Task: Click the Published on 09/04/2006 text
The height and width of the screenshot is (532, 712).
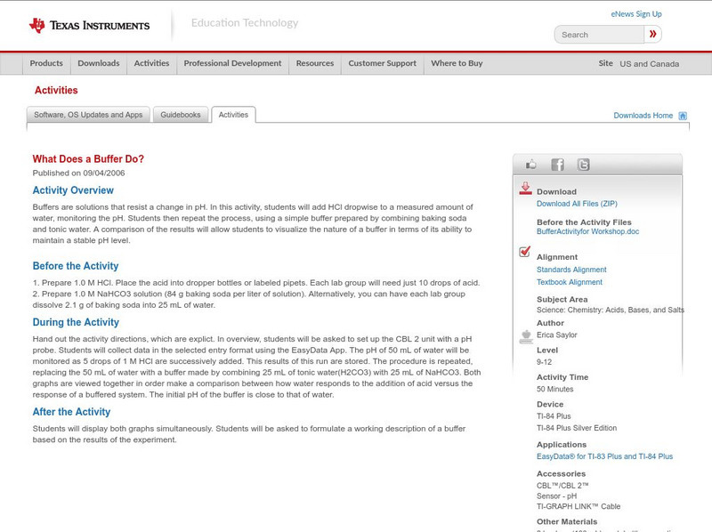Action: point(78,173)
